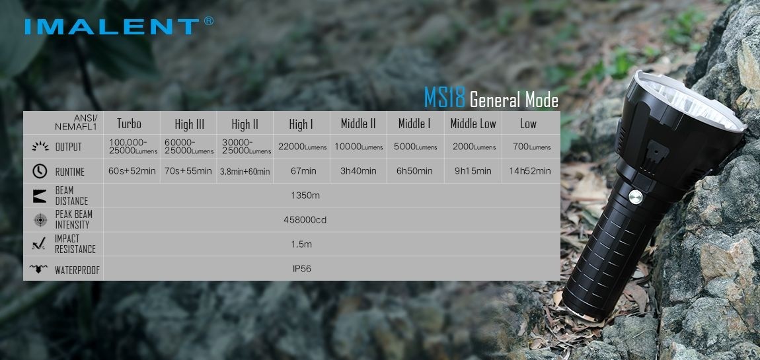Viewport: 760px width, 360px height.
Task: Select the High III column header
Action: [188, 124]
